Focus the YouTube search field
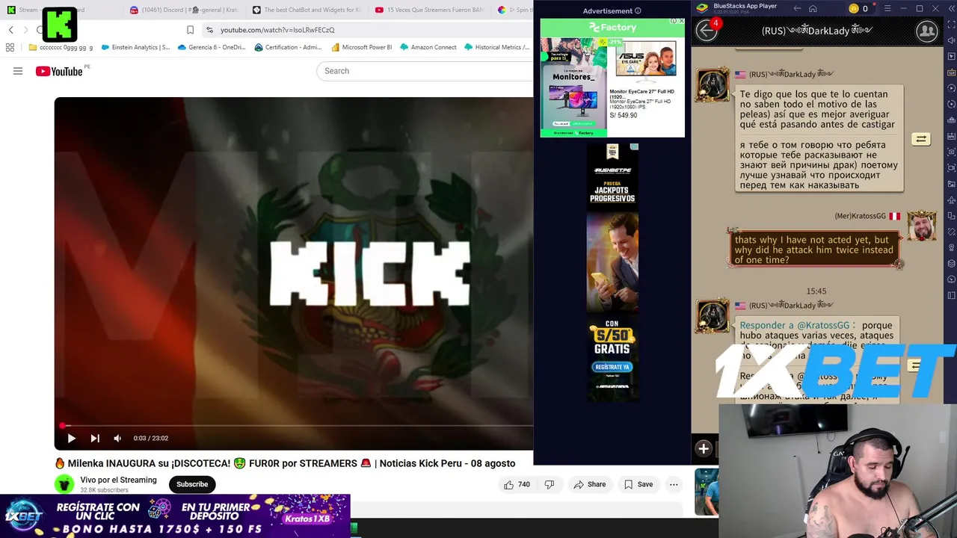Image resolution: width=957 pixels, height=538 pixels. tap(426, 71)
